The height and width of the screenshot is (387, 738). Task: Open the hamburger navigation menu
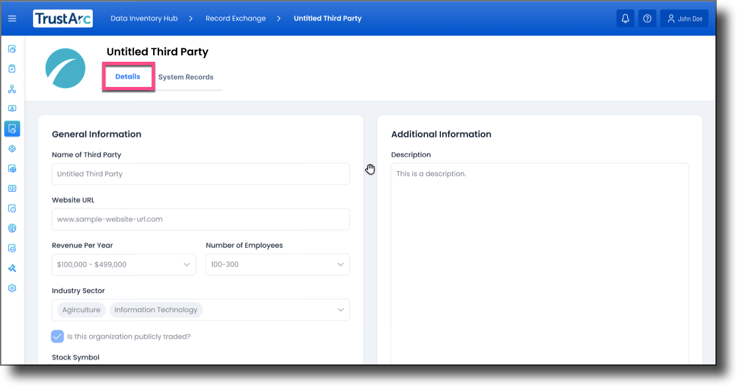[x=12, y=19]
